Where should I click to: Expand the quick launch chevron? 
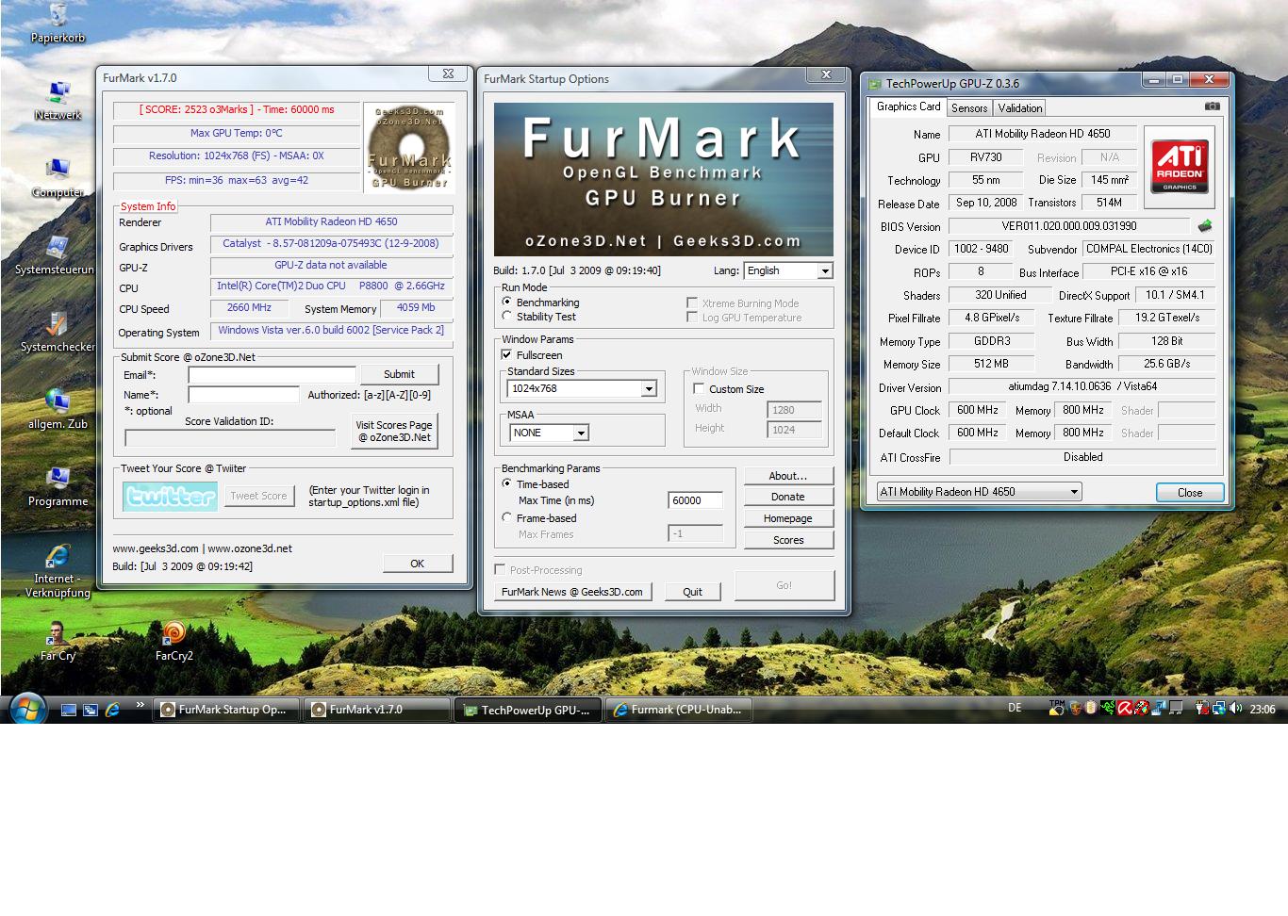point(140,705)
